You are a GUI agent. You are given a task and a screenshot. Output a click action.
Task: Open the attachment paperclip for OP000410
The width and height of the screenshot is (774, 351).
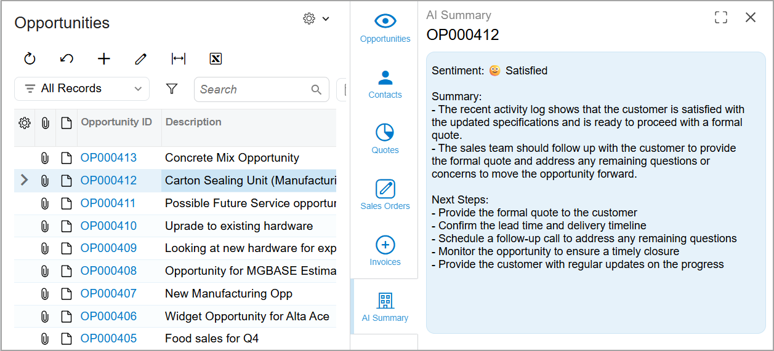pos(45,226)
